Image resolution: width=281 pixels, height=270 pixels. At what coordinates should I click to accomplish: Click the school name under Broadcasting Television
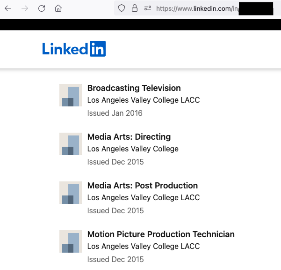coord(144,100)
